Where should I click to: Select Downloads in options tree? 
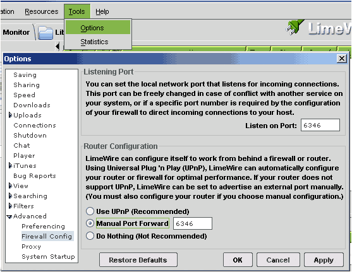(32, 105)
